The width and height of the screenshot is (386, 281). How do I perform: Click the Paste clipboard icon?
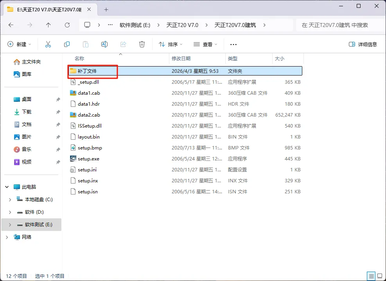point(85,44)
